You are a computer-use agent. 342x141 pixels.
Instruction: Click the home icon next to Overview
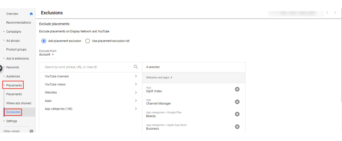tap(31, 14)
